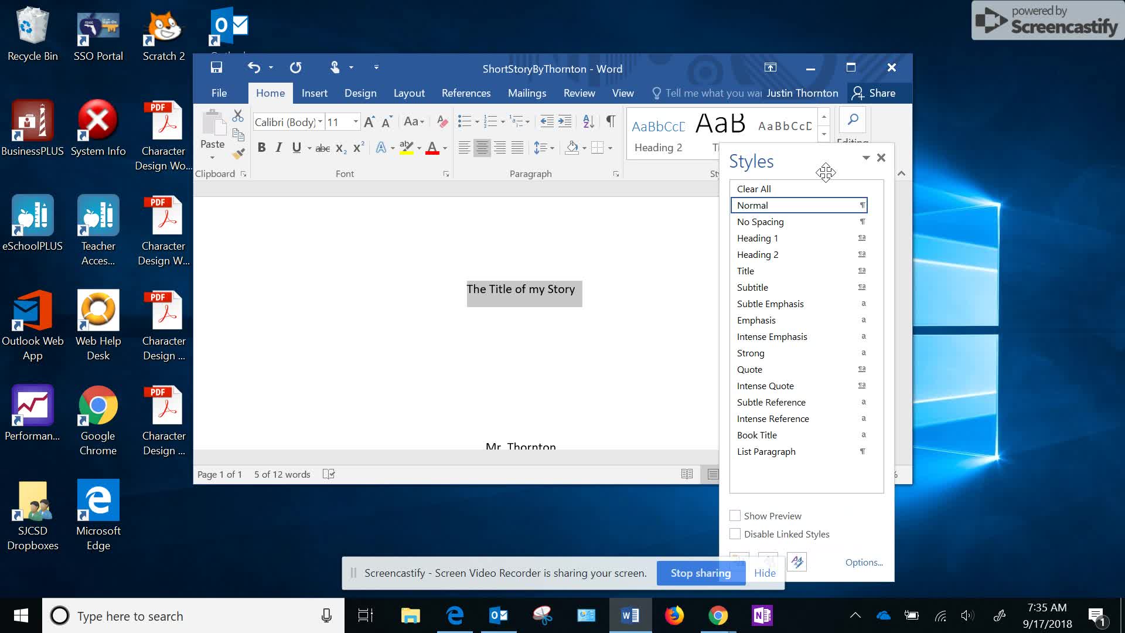Open the Numbering list dropdown arrow
This screenshot has width=1125, height=633.
tap(503, 122)
